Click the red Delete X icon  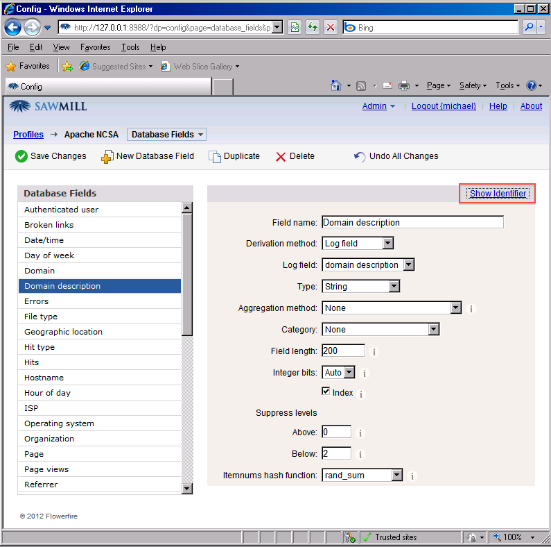pyautogui.click(x=281, y=157)
